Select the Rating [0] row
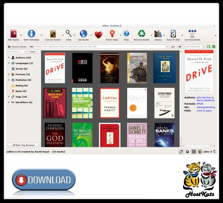 click(22, 85)
